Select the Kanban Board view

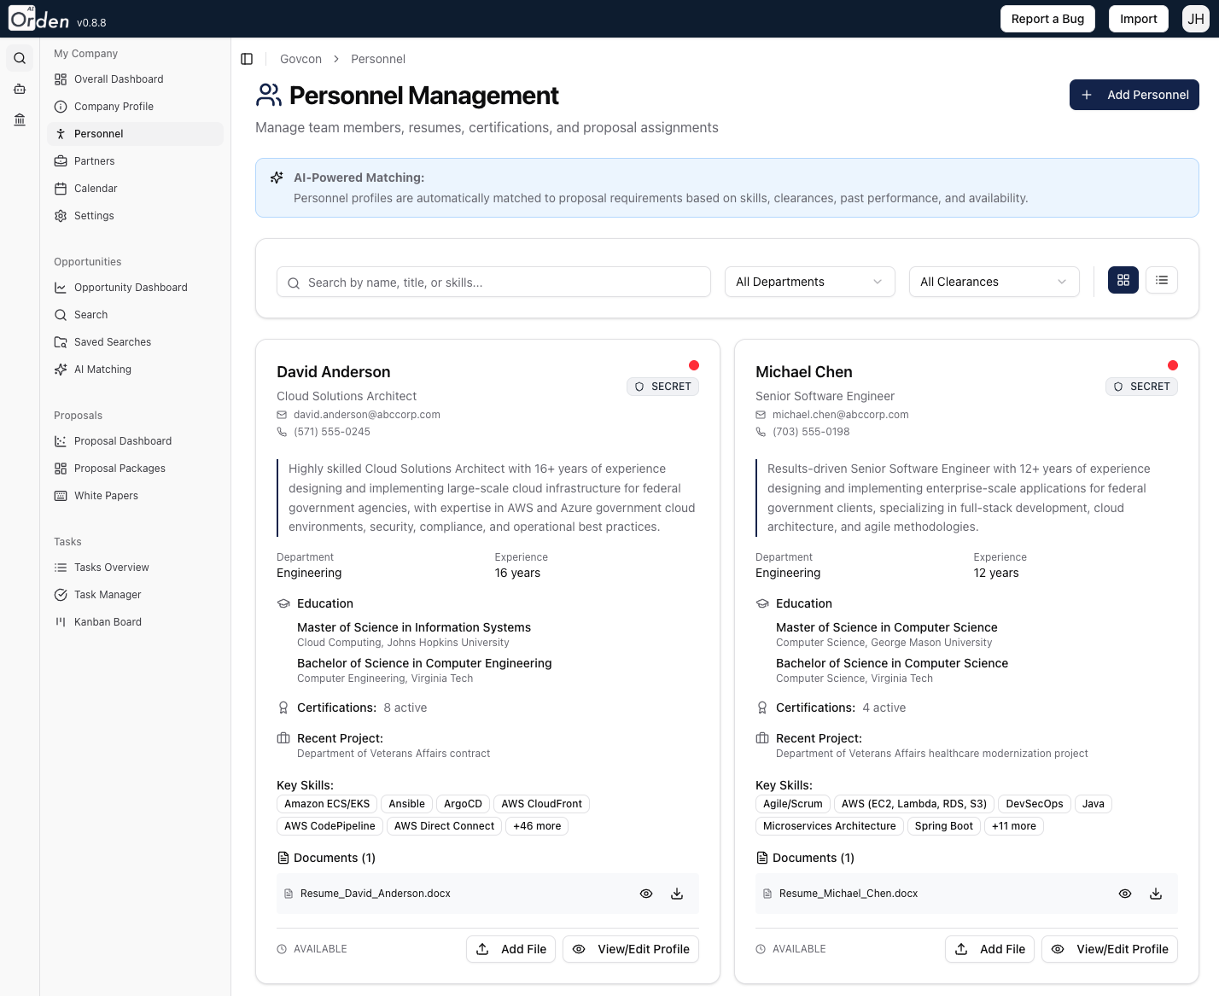[x=106, y=621]
